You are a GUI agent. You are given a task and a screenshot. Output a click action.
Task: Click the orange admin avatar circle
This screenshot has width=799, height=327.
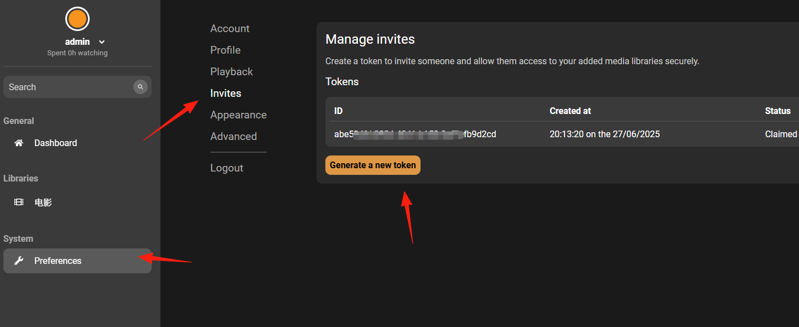point(77,19)
